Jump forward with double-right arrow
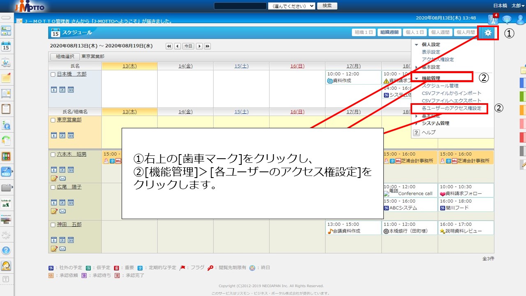Viewport: 526px width, 296px height. (208, 46)
